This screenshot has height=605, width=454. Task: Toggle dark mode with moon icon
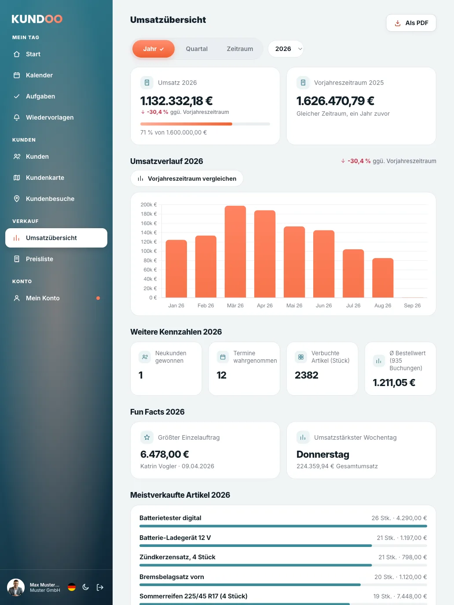coord(86,587)
